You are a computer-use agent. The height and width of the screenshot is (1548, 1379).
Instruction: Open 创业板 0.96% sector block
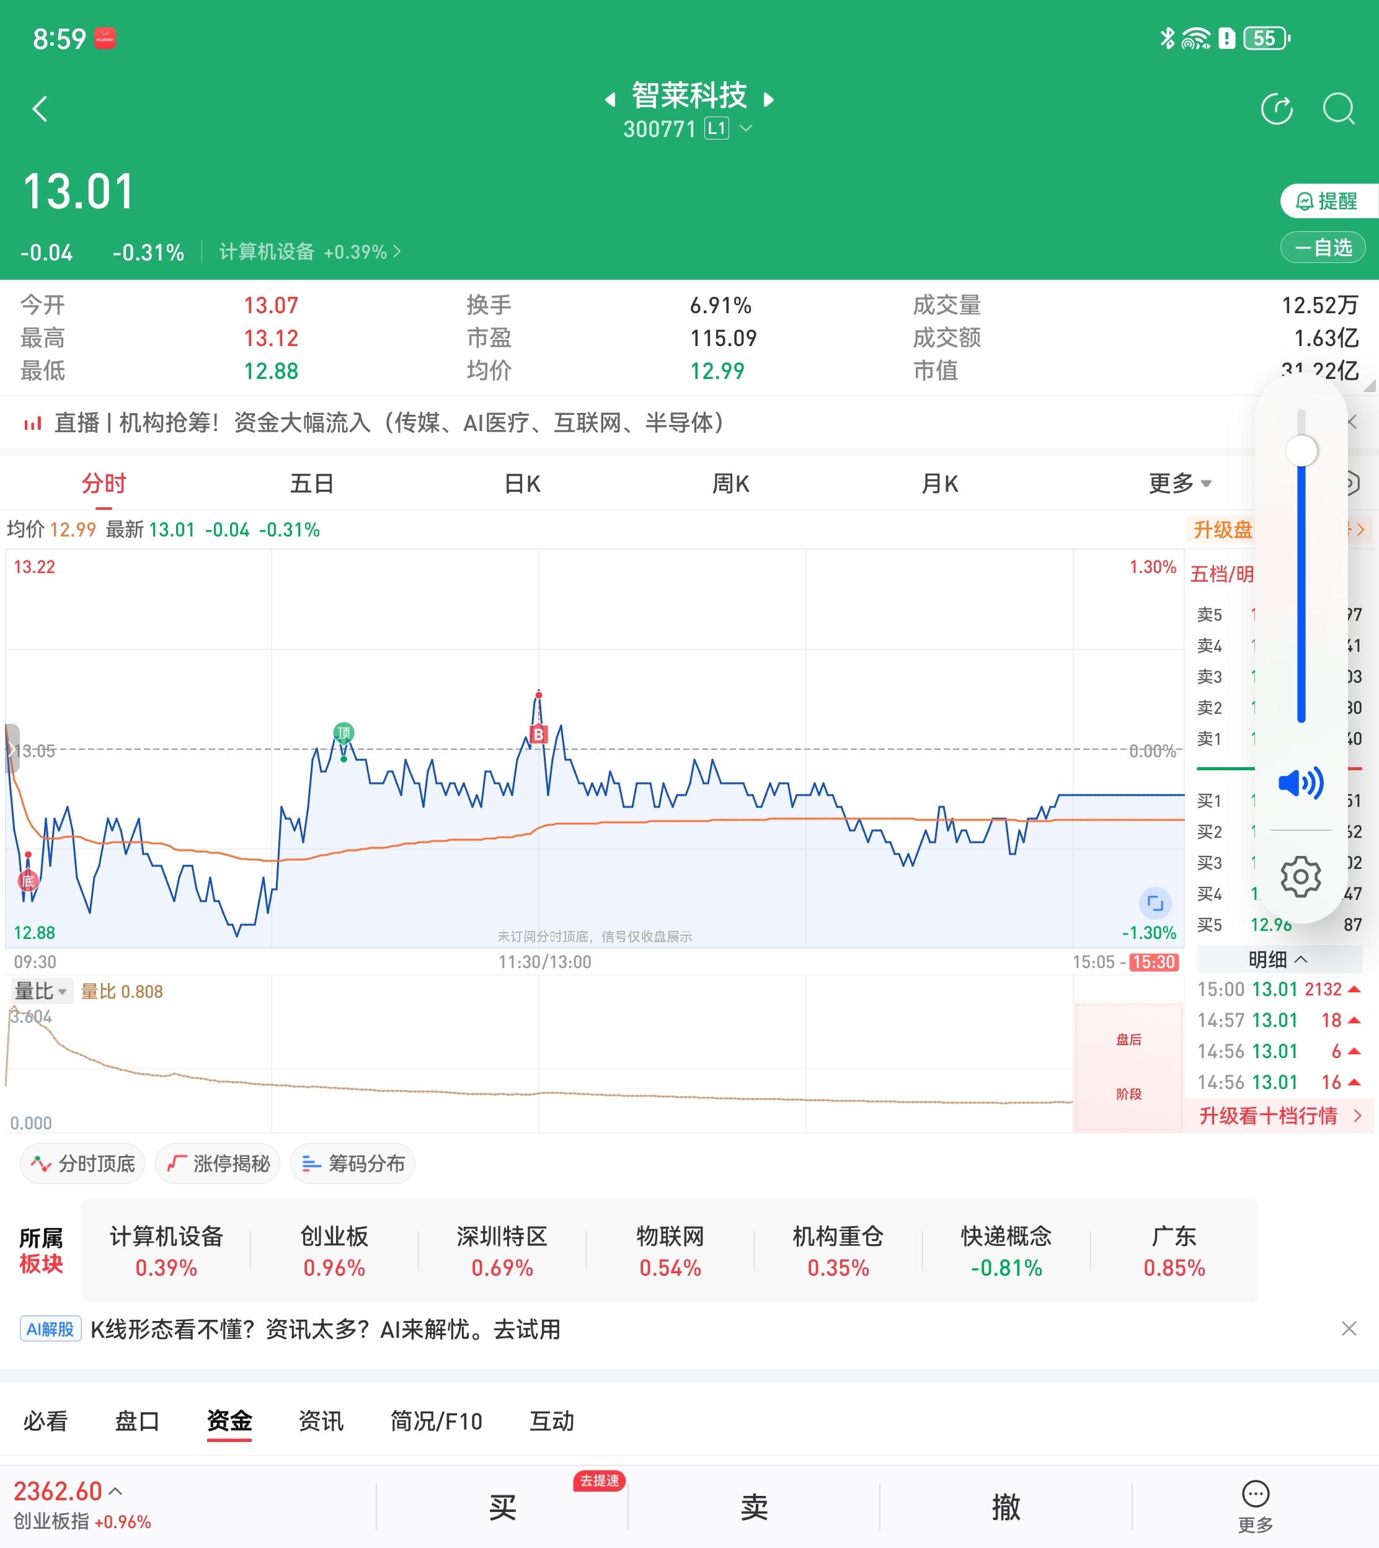tap(334, 1250)
